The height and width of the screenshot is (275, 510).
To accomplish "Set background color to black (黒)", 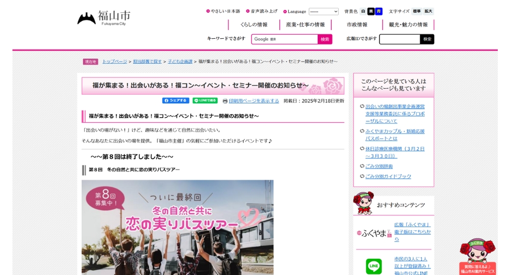I will tap(371, 11).
